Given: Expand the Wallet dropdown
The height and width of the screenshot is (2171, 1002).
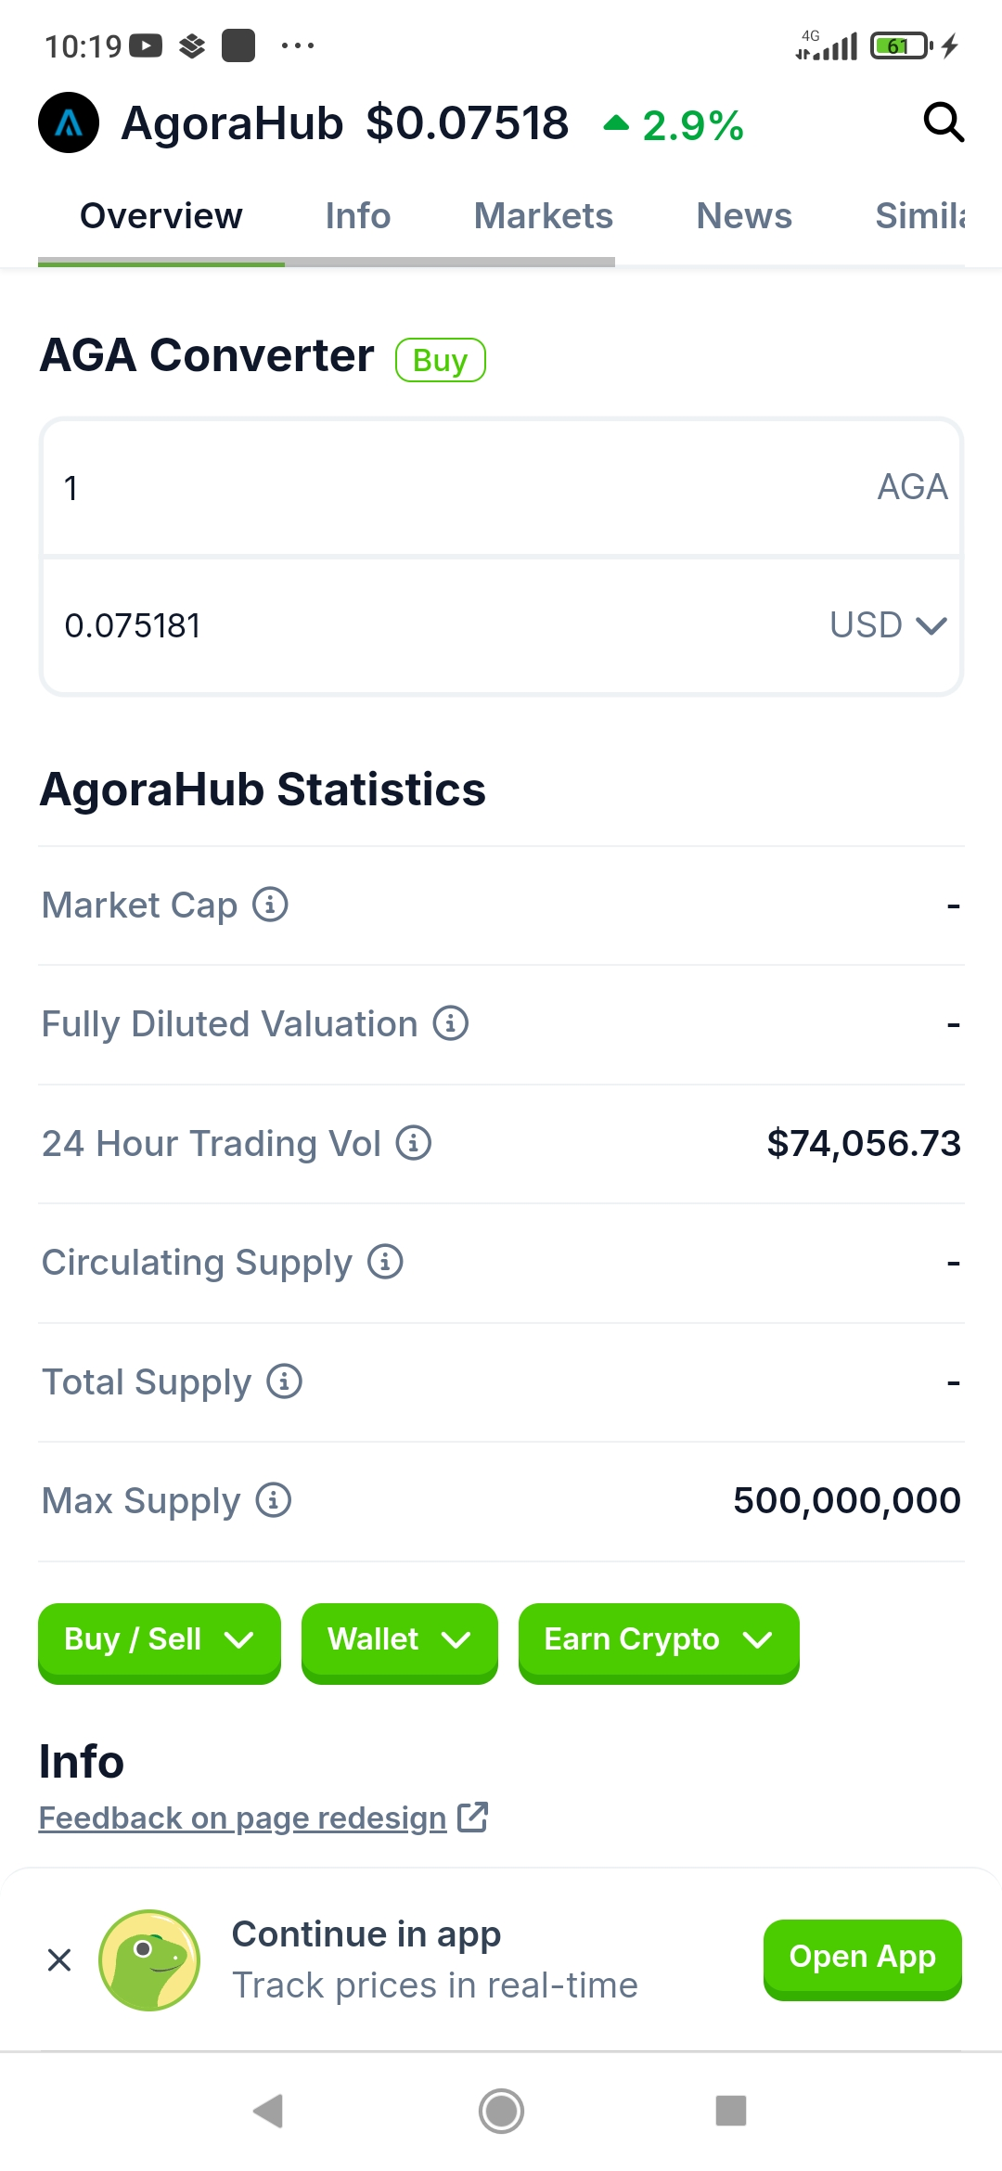Looking at the screenshot, I should [400, 1641].
